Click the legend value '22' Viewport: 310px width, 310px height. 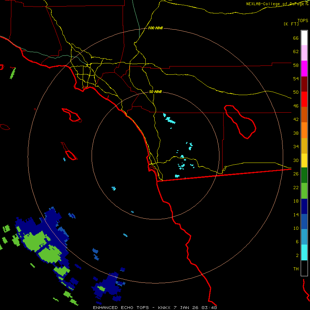[x=296, y=187]
